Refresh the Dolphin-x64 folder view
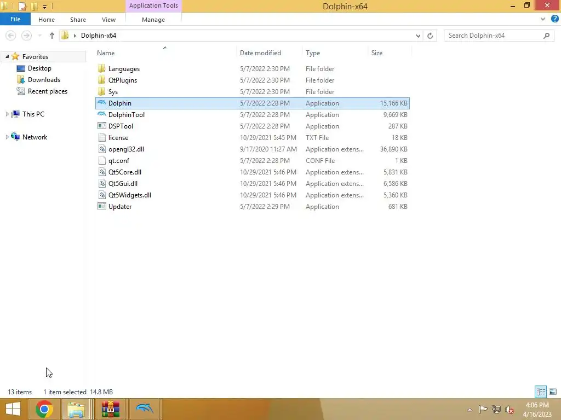561x420 pixels. coord(430,36)
